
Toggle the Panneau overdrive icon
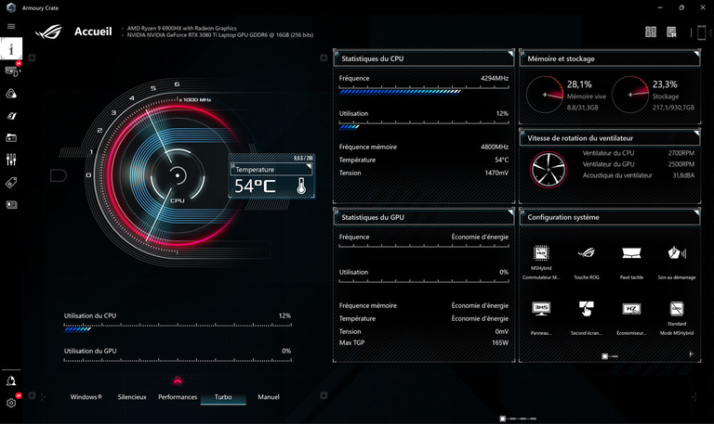tap(541, 309)
